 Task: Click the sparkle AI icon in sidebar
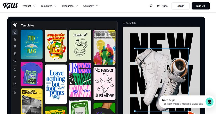point(15,77)
